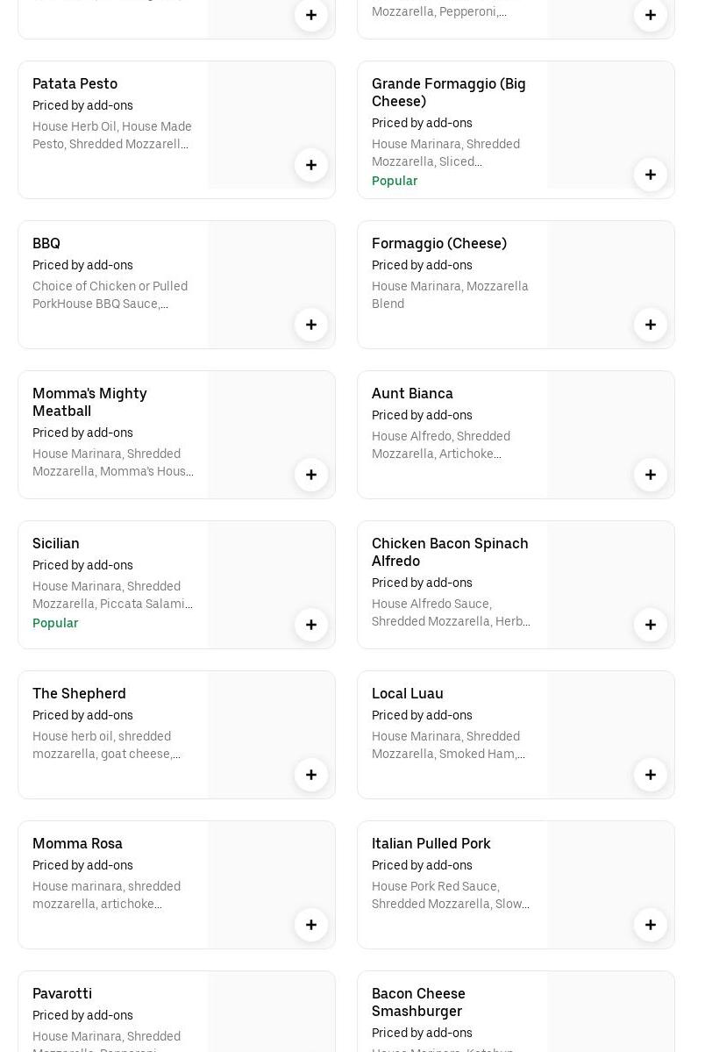Open the Pavarotti pizza item
This screenshot has width=705, height=1052.
(62, 993)
